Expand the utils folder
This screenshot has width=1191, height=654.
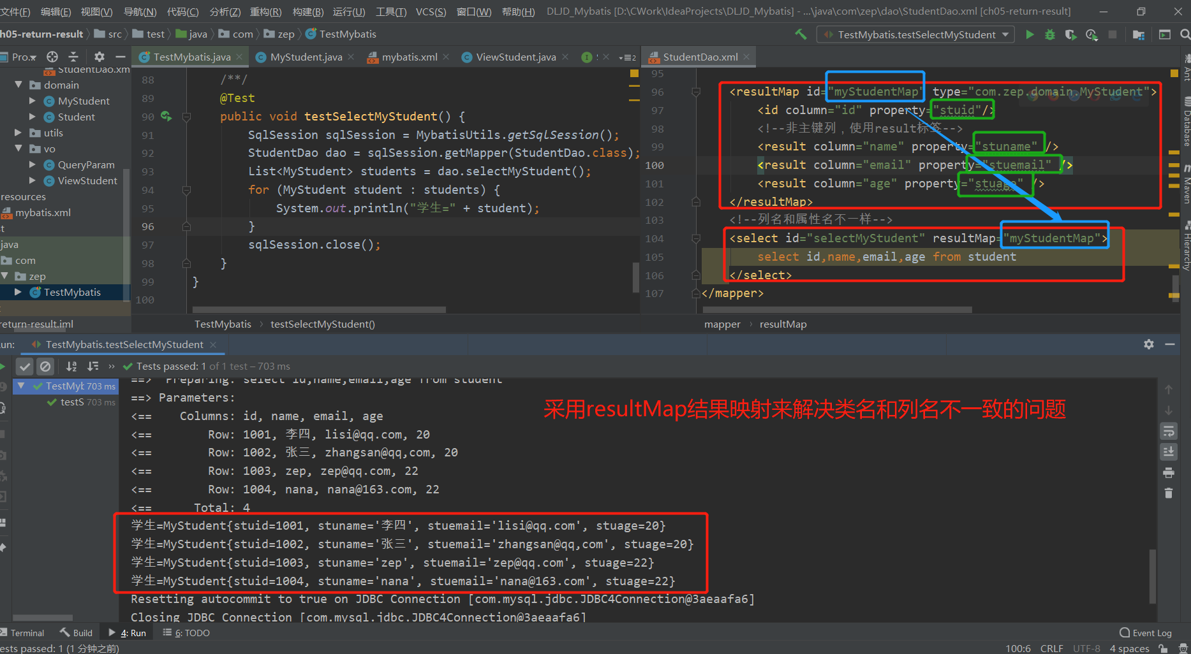click(x=18, y=133)
